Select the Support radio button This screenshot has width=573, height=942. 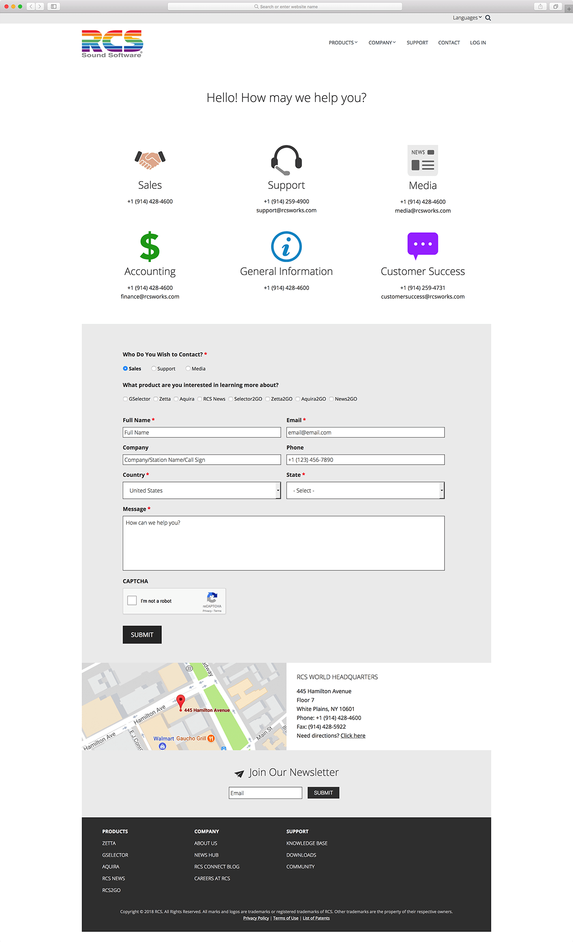(x=154, y=369)
